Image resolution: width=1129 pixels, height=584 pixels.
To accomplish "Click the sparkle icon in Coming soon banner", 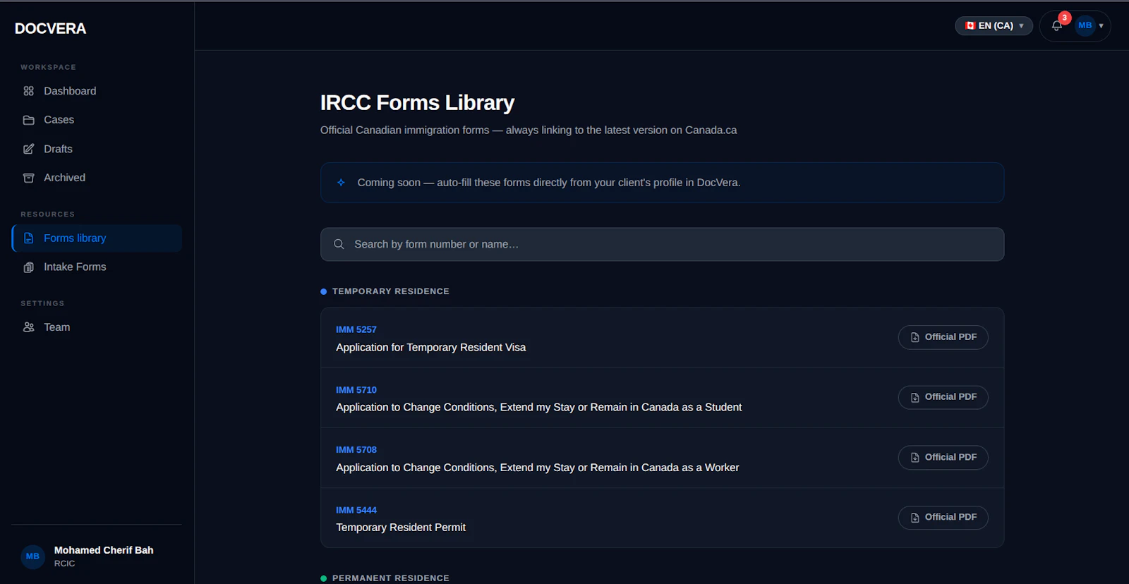I will tap(341, 183).
